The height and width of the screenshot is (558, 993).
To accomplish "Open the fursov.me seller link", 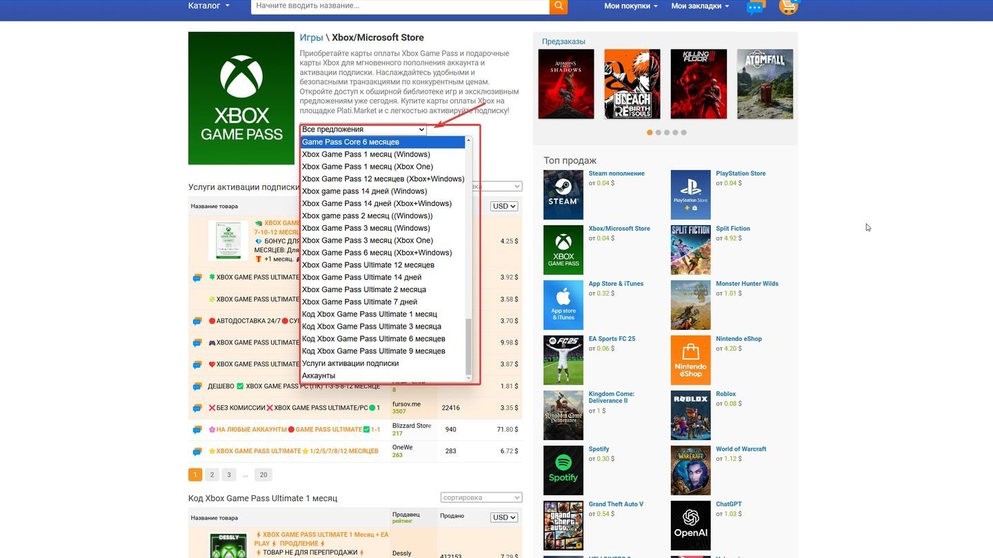I will point(406,404).
